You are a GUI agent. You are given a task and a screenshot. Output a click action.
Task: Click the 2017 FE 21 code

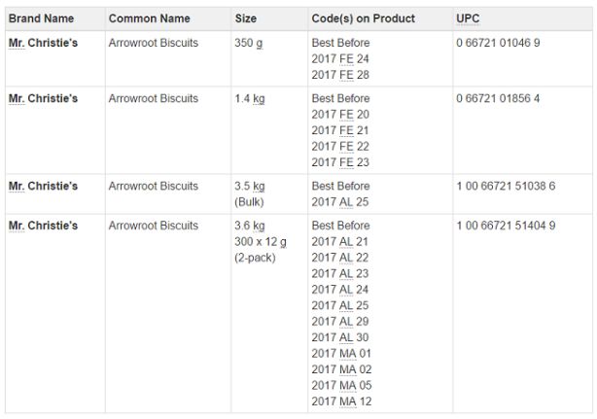[340, 130]
